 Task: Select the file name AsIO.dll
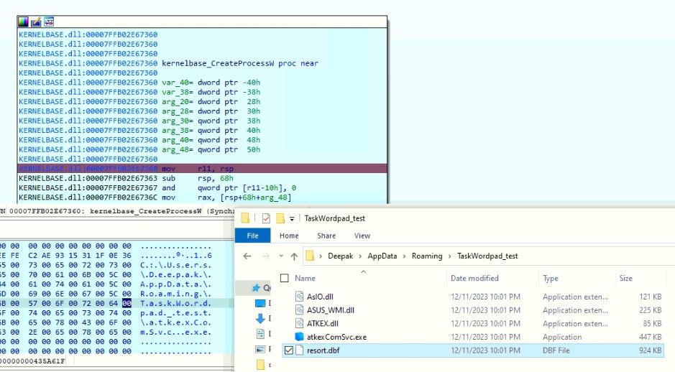(x=320, y=297)
